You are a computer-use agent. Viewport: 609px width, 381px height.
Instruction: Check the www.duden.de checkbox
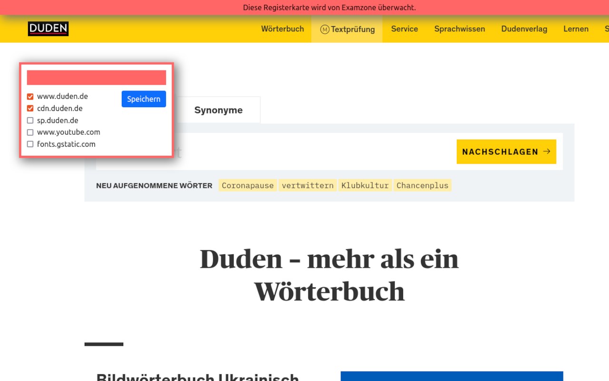coord(30,97)
